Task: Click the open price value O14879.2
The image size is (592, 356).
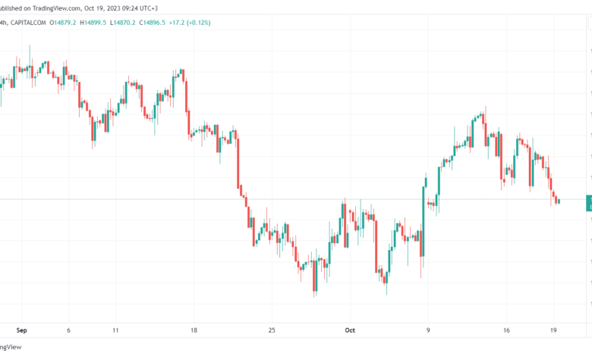Action: (63, 23)
